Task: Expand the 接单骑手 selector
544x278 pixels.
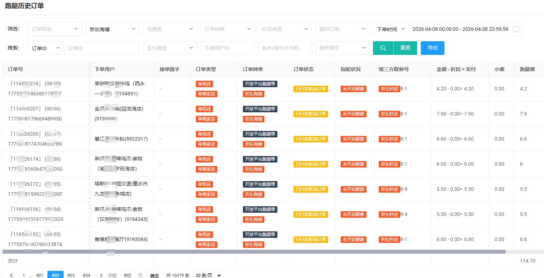Action: pyautogui.click(x=342, y=48)
